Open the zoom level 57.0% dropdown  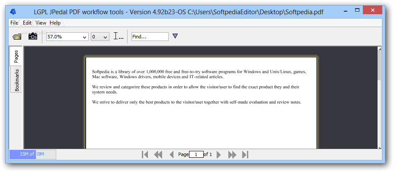pos(67,37)
